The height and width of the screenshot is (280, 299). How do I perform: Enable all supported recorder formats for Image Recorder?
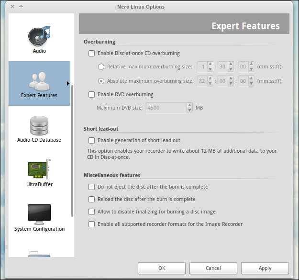click(91, 224)
